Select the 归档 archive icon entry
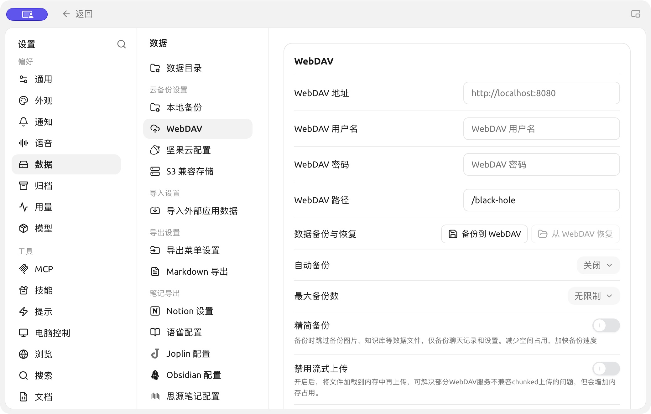This screenshot has width=651, height=414. [66, 186]
